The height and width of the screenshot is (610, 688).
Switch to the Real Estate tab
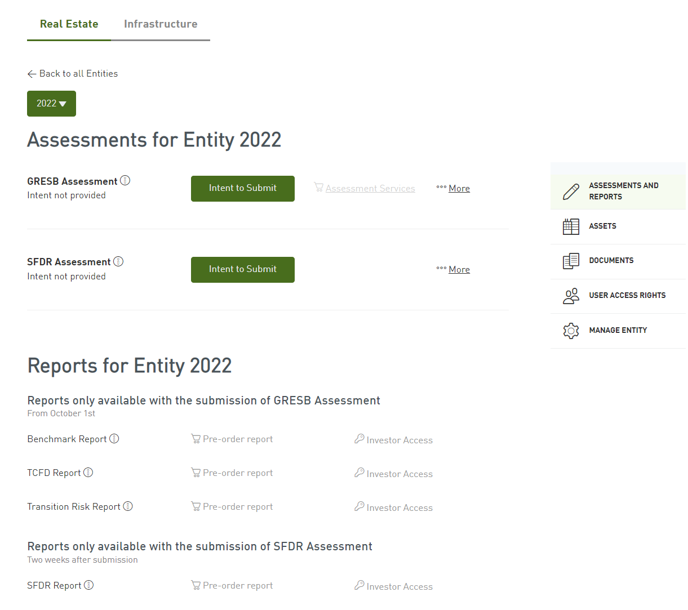[x=69, y=24]
